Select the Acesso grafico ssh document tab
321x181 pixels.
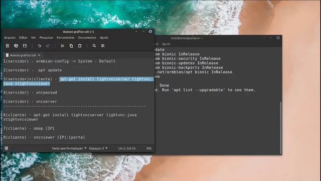[x=23, y=55]
